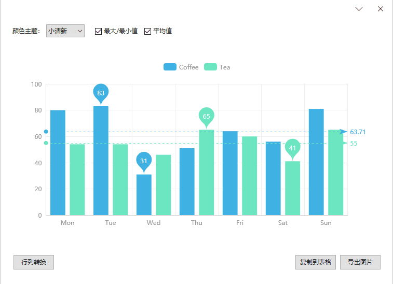Select the Wednesday Tea bar

click(x=164, y=185)
